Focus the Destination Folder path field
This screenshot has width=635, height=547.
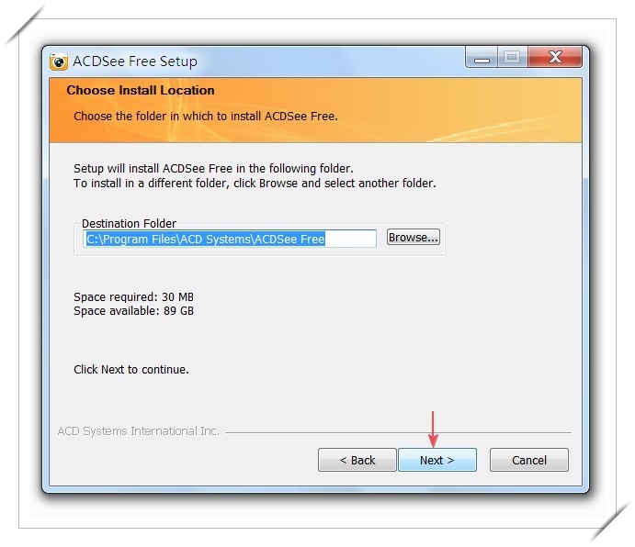click(x=230, y=239)
